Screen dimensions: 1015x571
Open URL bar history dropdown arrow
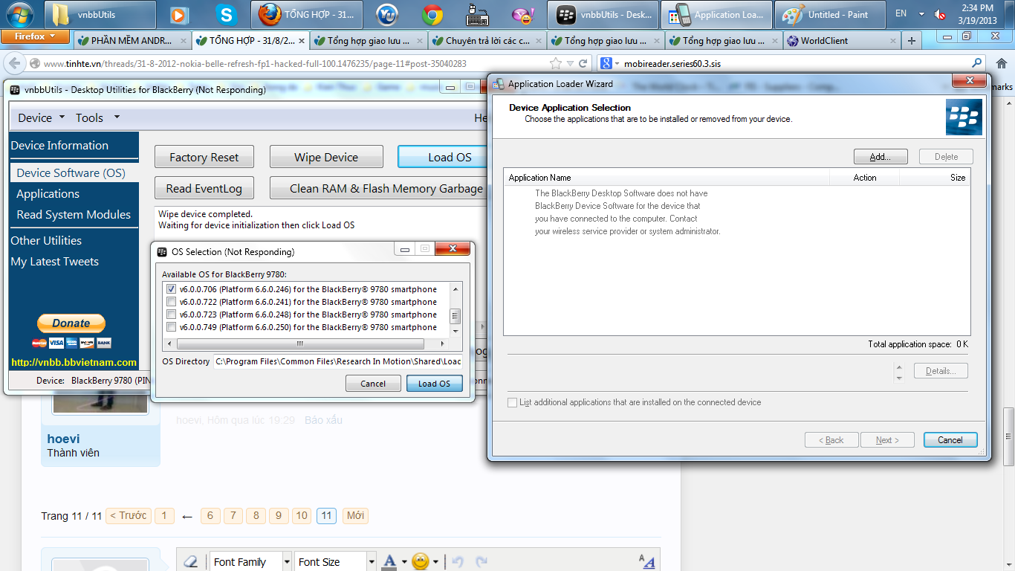point(569,64)
